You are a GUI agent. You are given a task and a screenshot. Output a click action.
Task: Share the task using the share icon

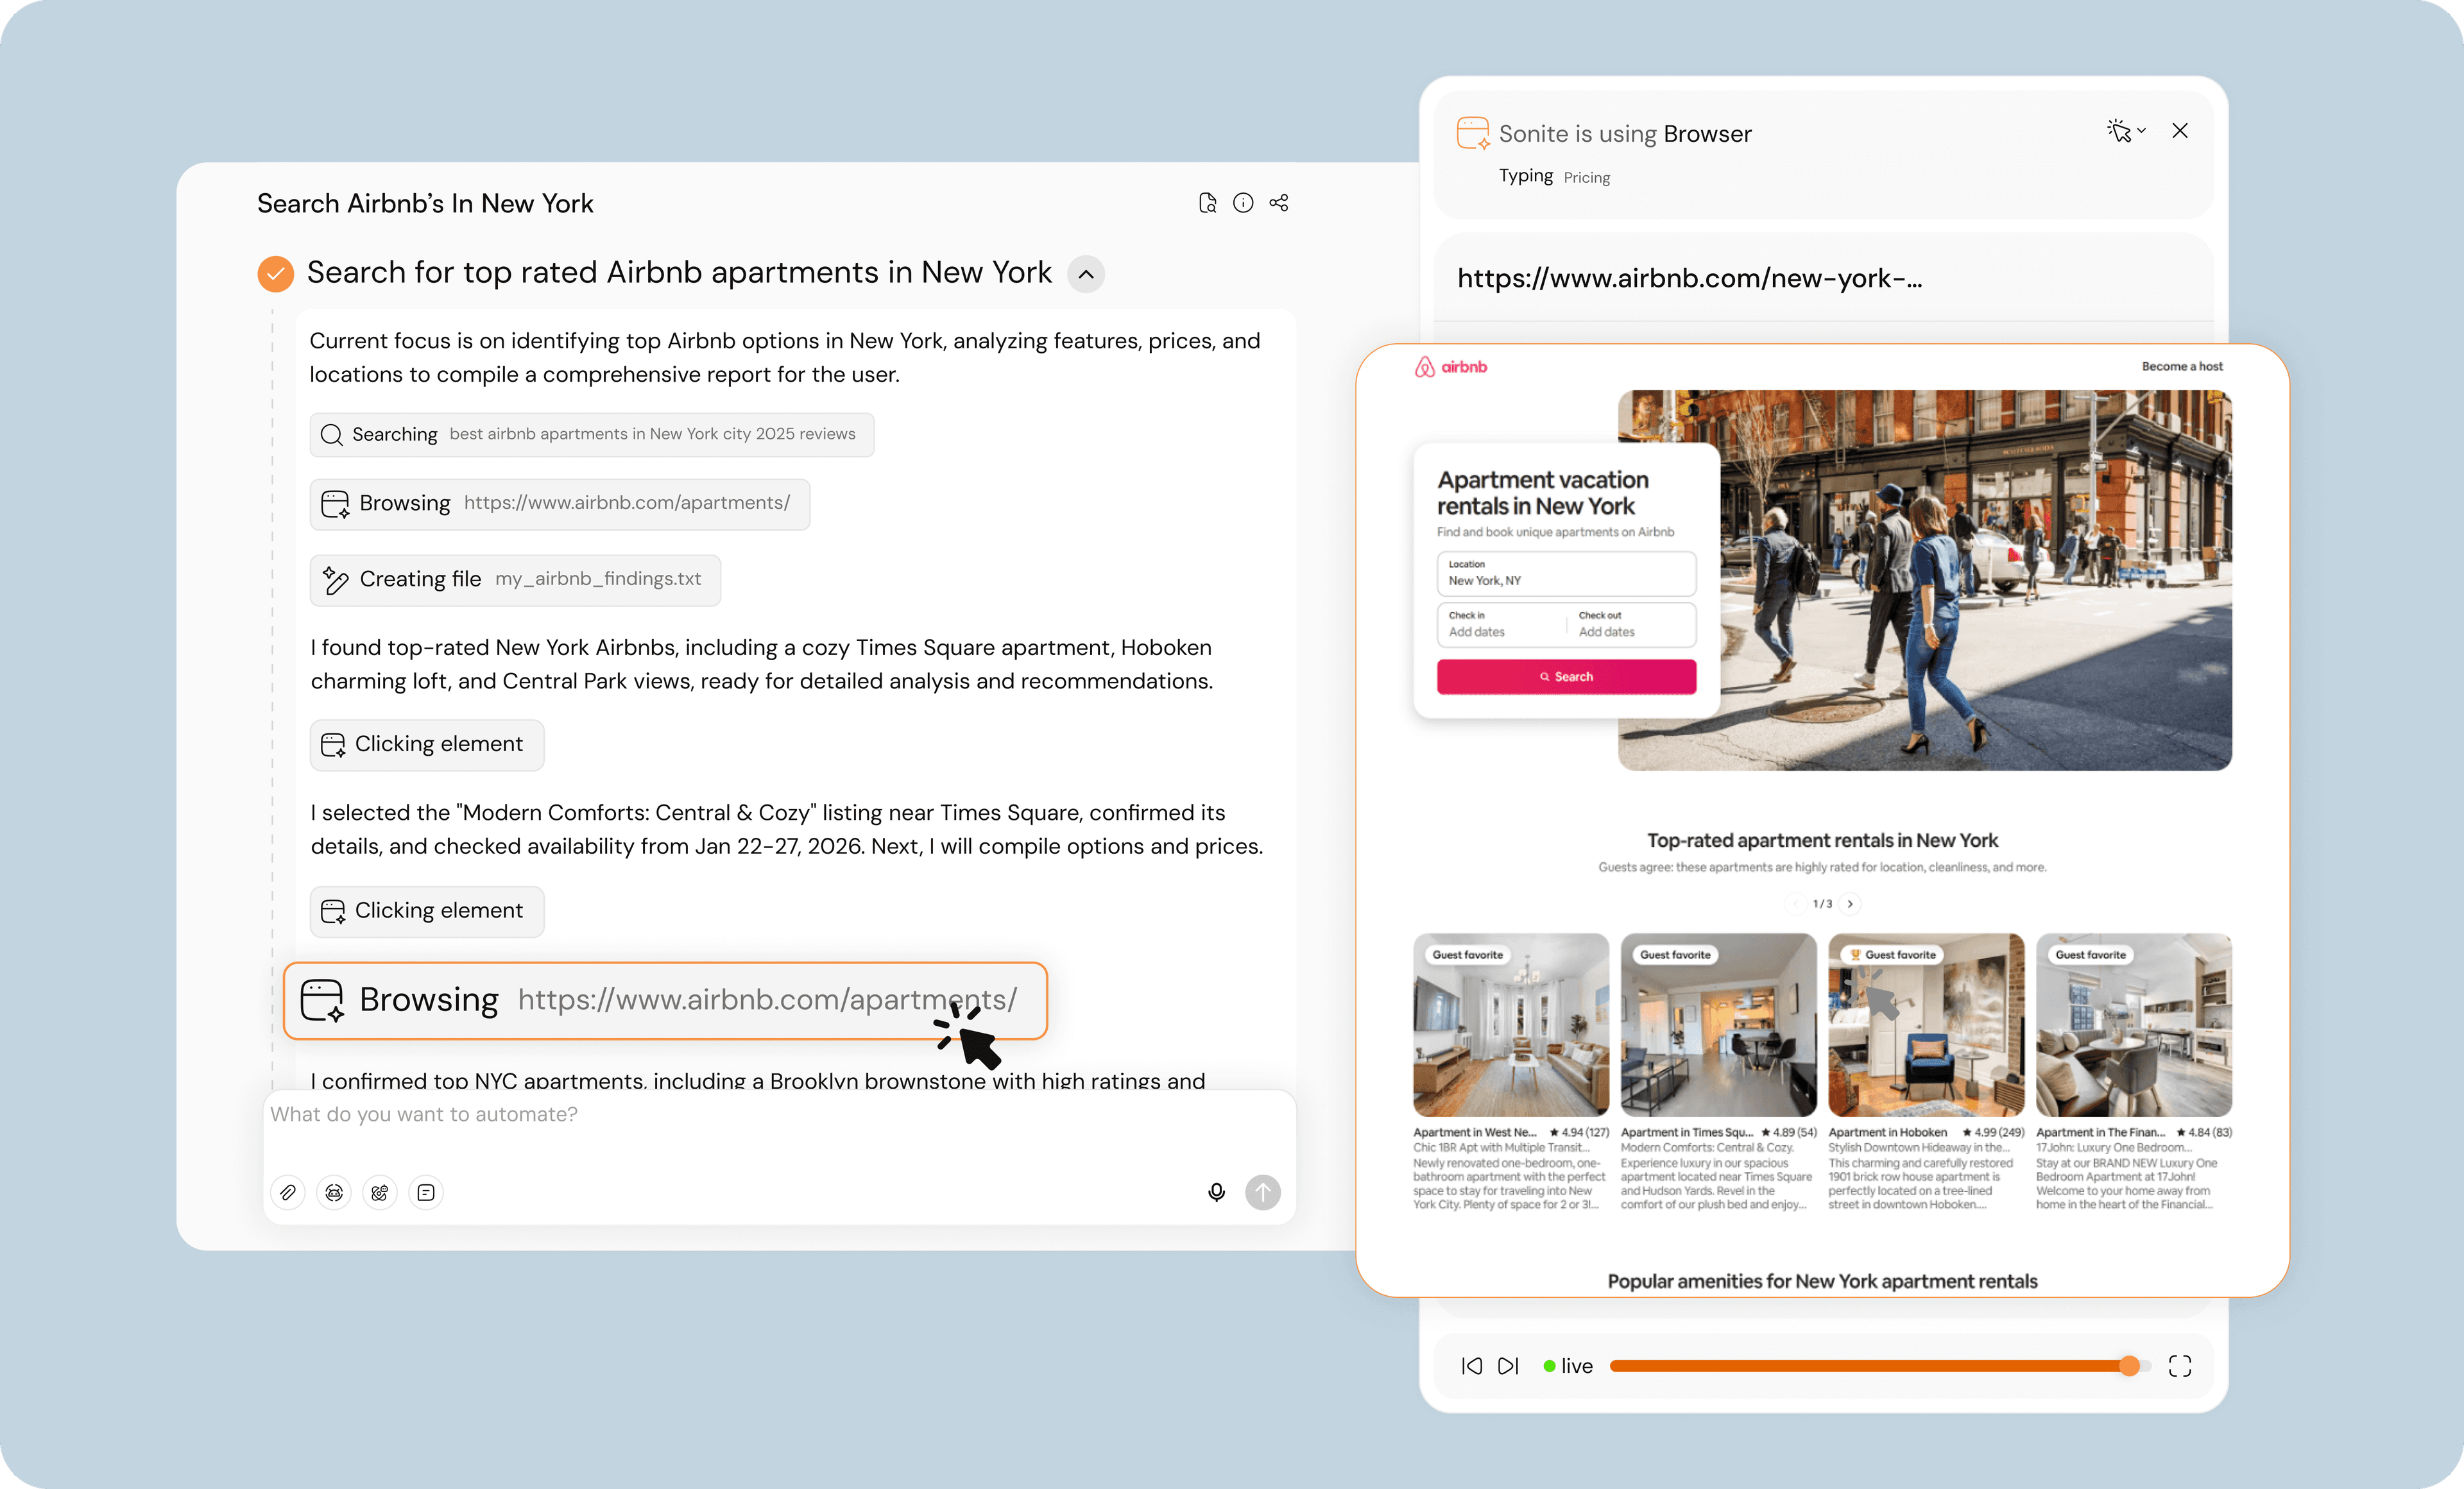point(1278,202)
